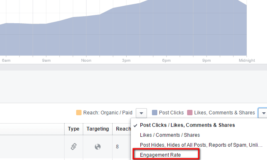Select Engagement Rate from the menu
This screenshot has height=160, width=267.
pos(160,155)
